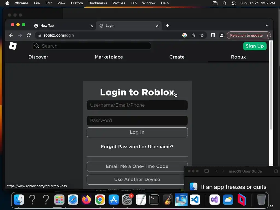Click the page vertical scrollbar

271,86
